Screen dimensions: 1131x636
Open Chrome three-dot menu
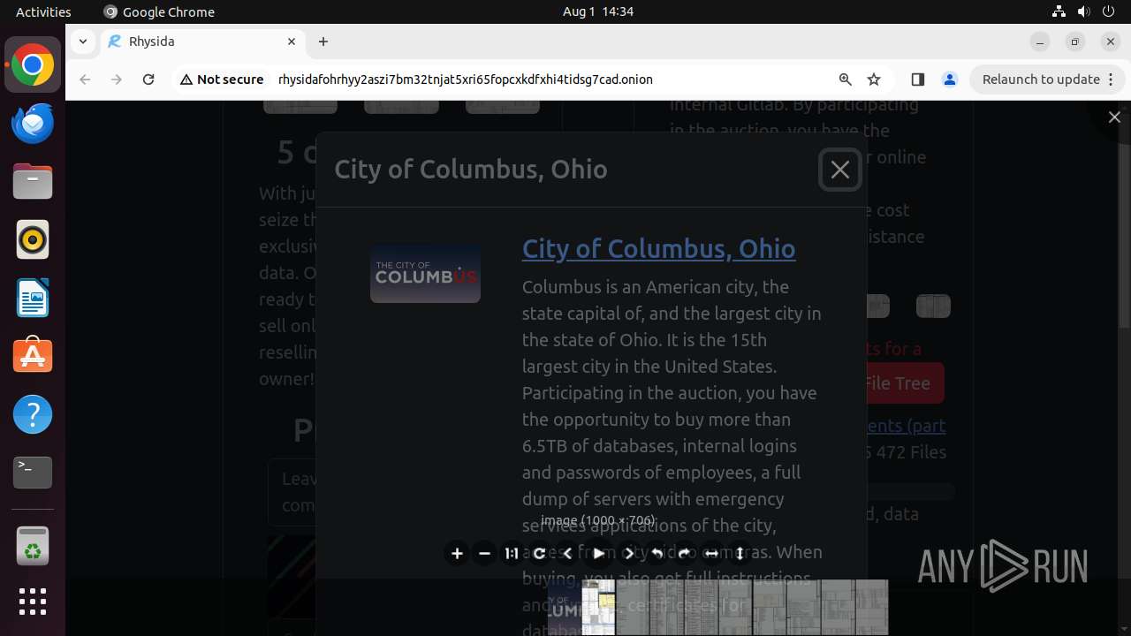(x=1111, y=79)
